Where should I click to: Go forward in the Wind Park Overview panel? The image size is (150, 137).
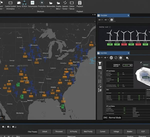click(x=105, y=20)
